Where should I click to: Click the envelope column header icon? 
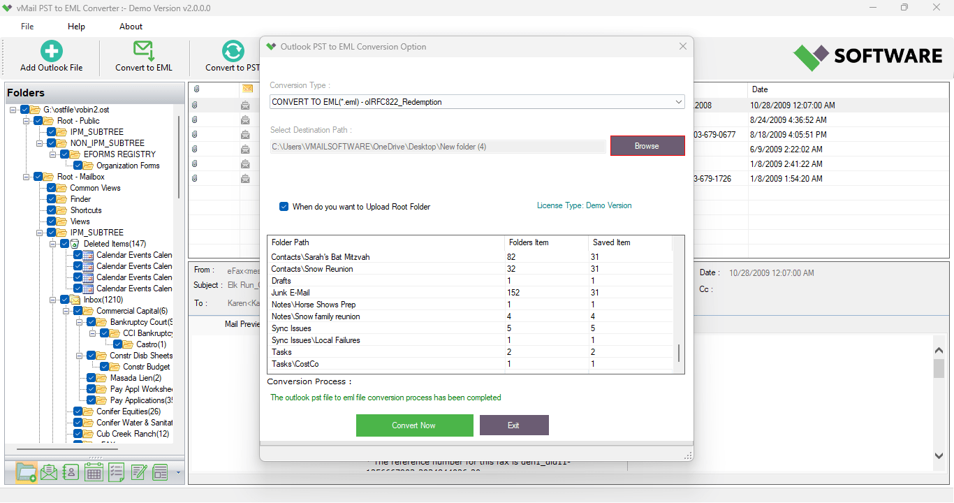pyautogui.click(x=247, y=89)
